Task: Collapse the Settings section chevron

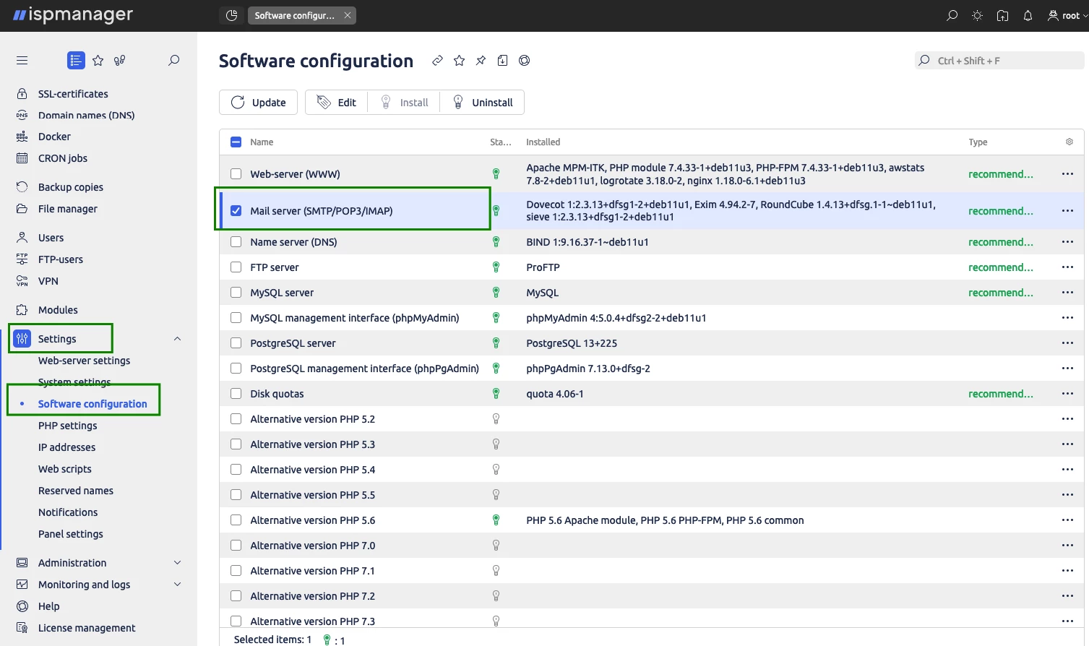Action: 177,339
